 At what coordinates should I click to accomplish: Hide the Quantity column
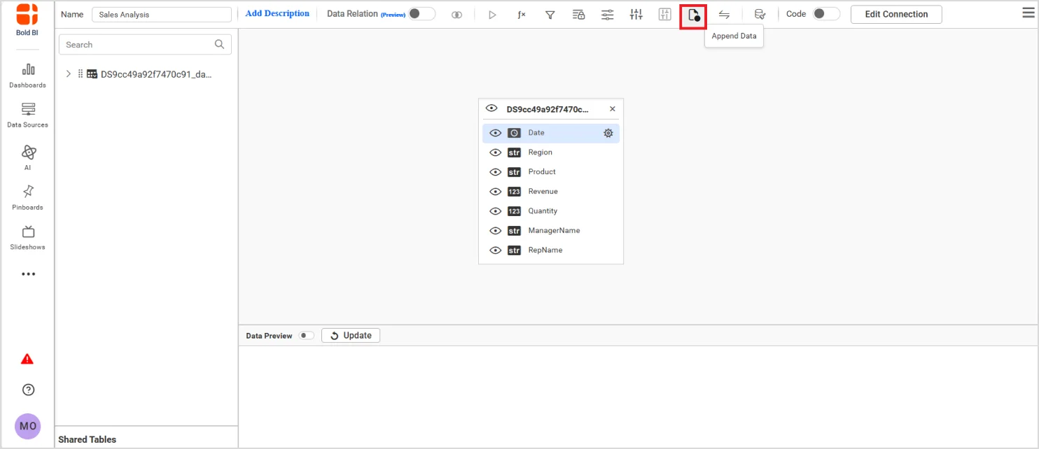point(495,211)
